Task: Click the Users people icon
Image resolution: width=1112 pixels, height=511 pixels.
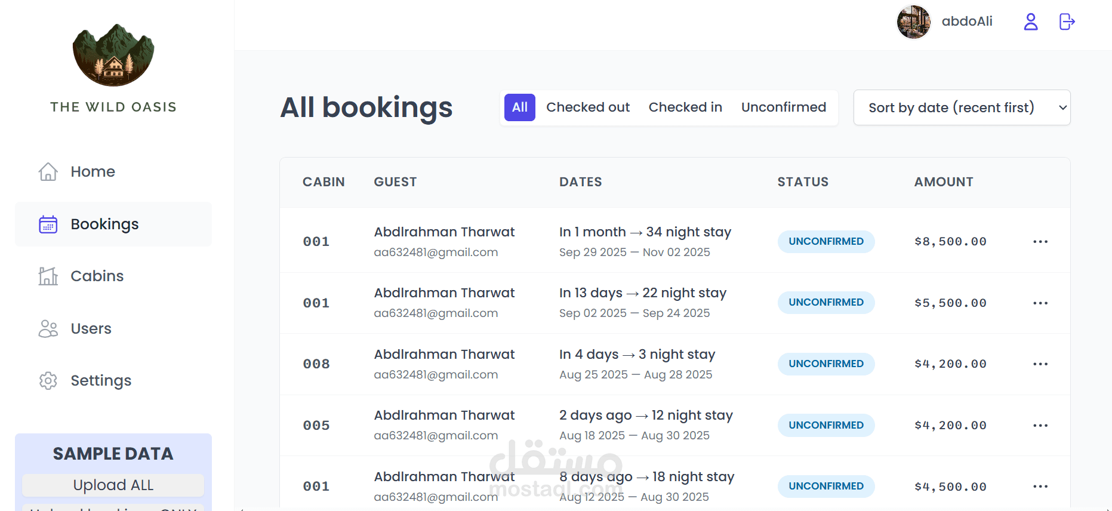Action: (x=48, y=329)
